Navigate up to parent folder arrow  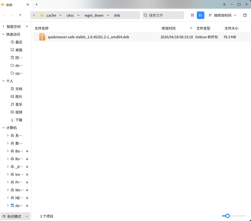coord(20,15)
